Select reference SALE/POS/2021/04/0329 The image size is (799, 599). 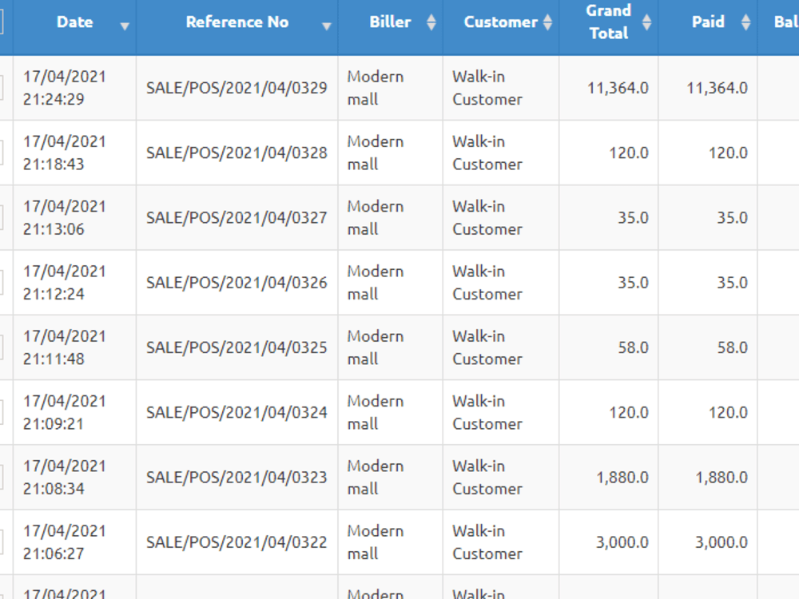237,88
